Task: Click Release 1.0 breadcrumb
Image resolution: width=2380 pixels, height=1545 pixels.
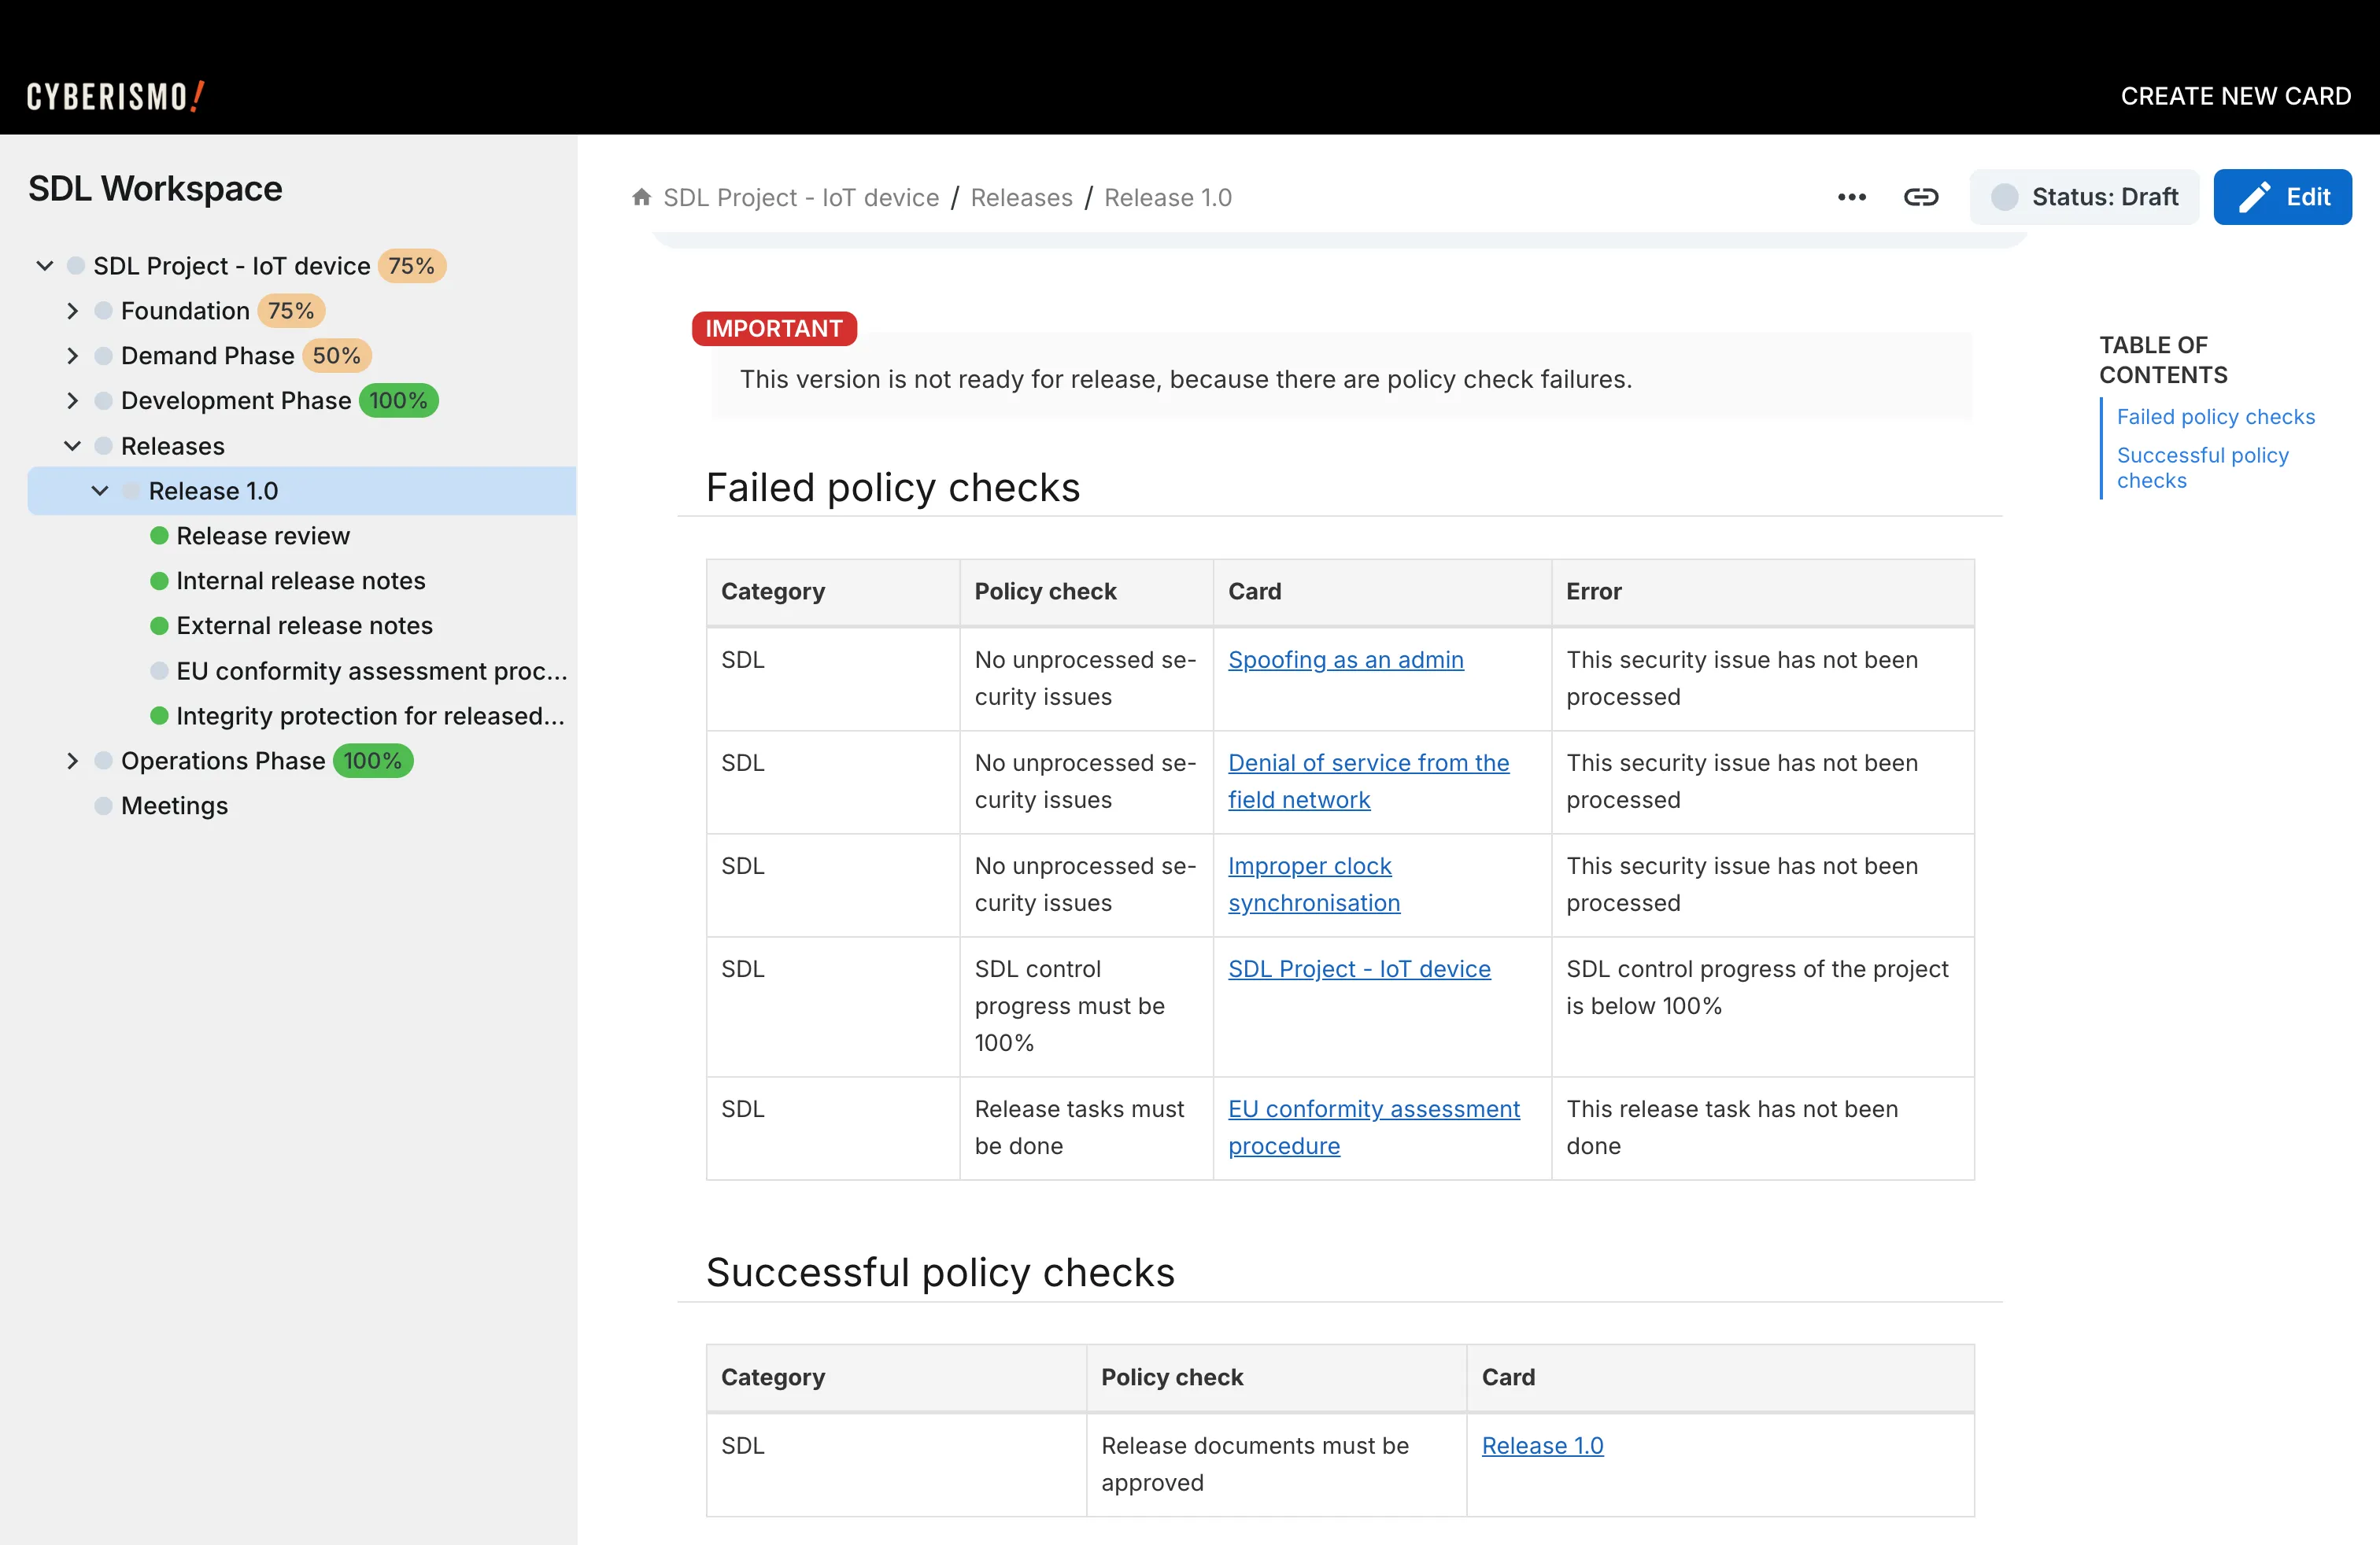Action: click(1167, 197)
